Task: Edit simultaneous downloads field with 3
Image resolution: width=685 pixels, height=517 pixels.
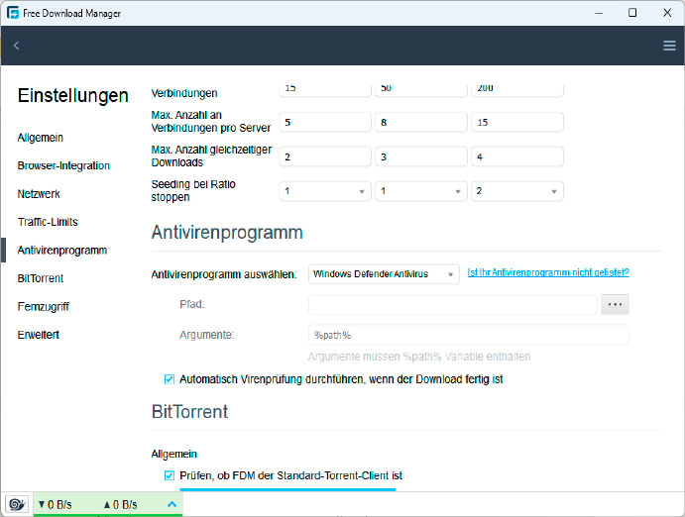Action: 421,156
